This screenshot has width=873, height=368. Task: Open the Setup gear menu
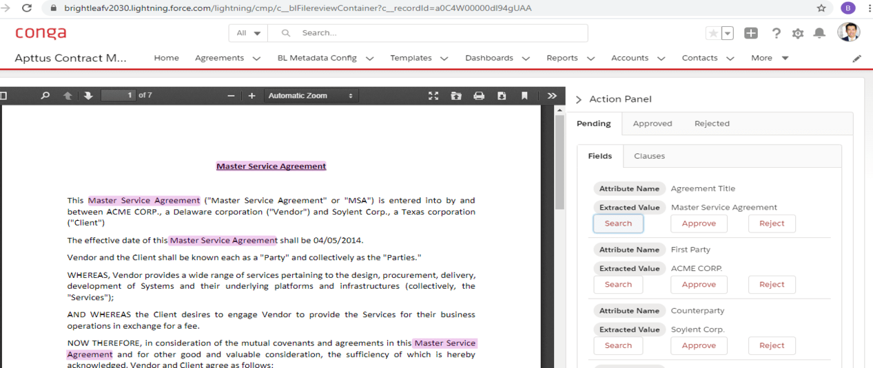pos(798,33)
